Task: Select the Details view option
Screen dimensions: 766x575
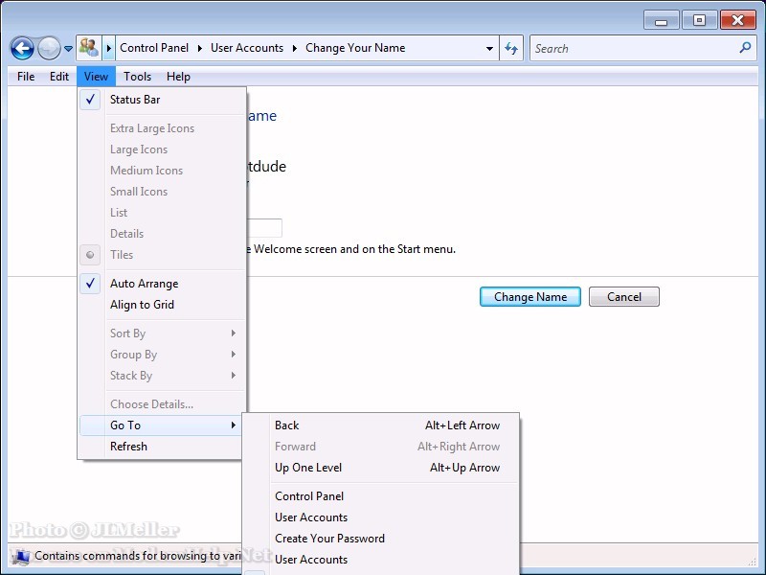Action: pos(162,233)
